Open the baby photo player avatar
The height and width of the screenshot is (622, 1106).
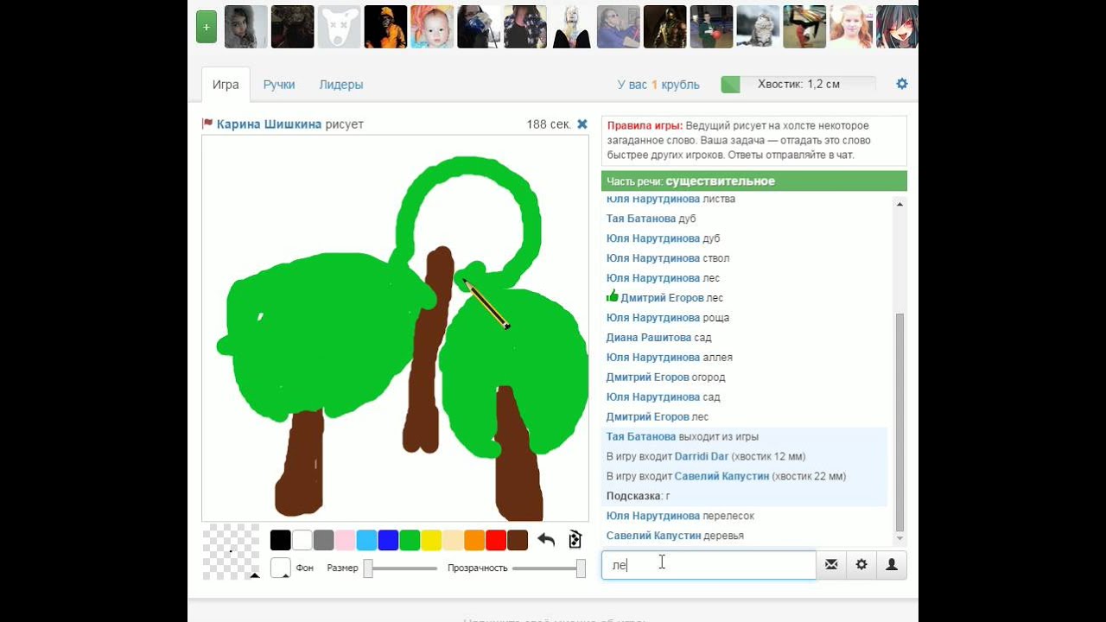click(432, 27)
